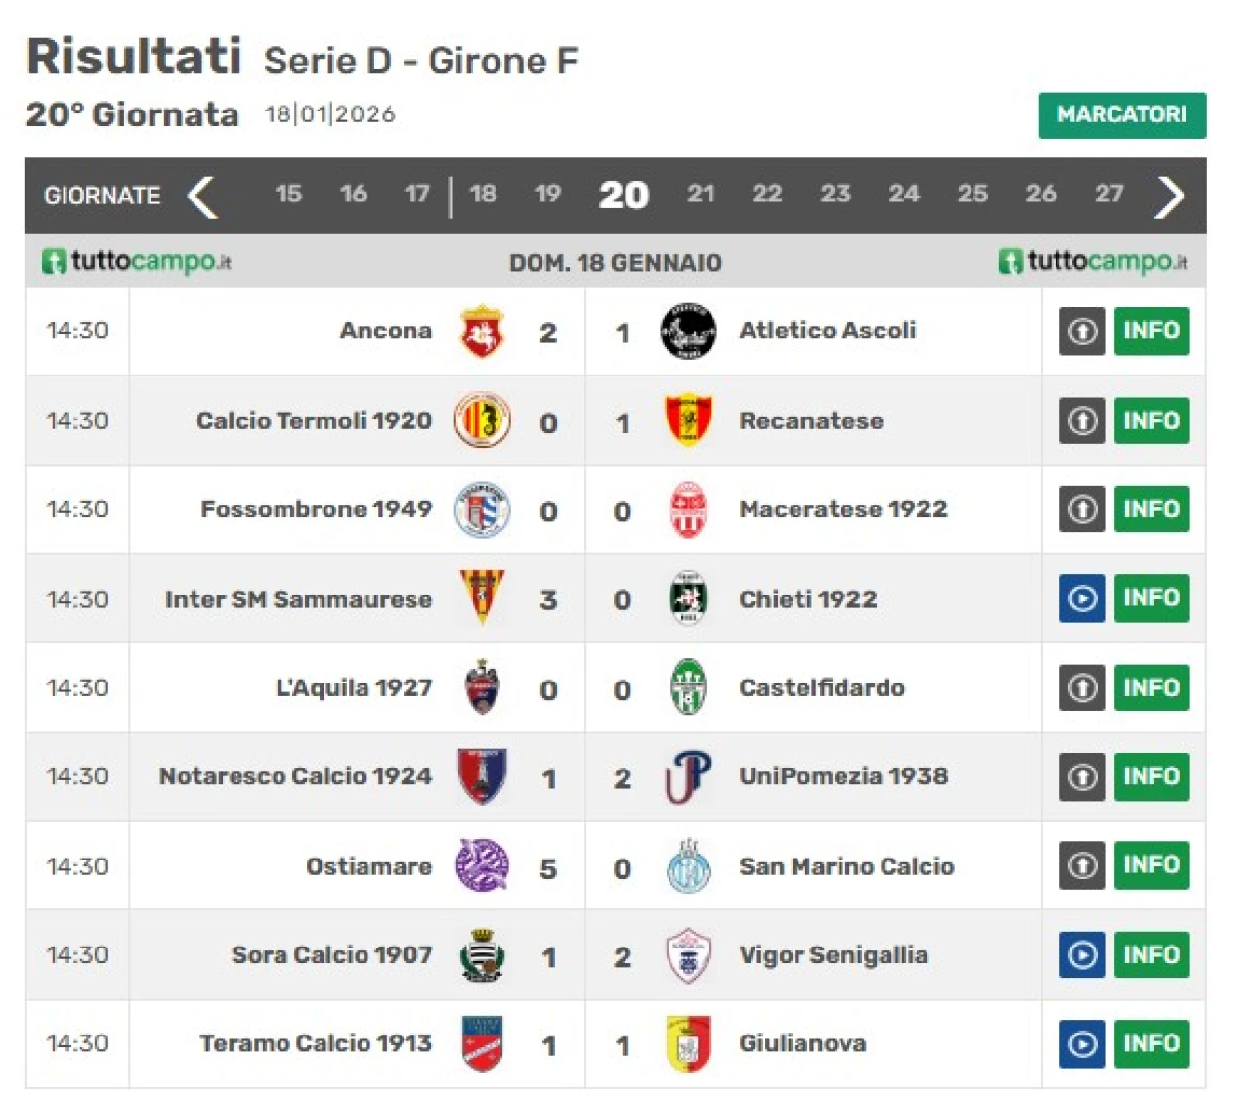
Task: Click the Recanatese team crest
Action: 688,420
